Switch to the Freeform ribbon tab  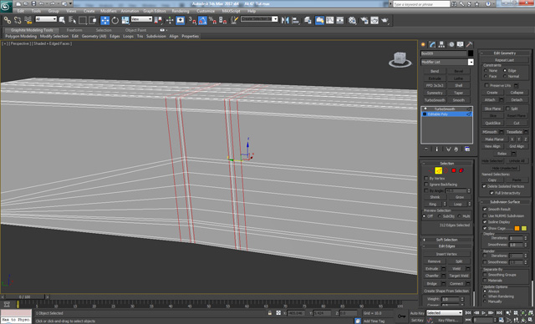coord(74,30)
